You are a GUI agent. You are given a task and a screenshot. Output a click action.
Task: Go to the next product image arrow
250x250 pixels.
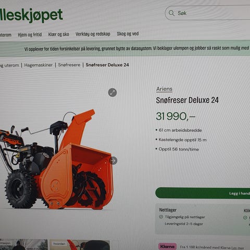click(114, 160)
